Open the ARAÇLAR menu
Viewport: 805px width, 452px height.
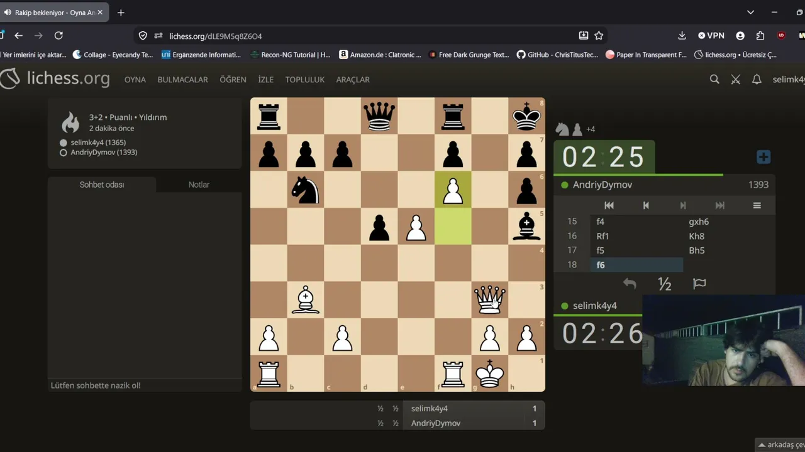(353, 80)
